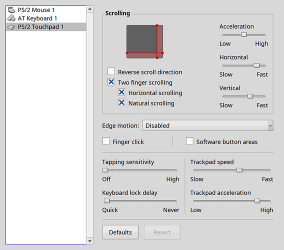Click the device list scroll down arrow
This screenshot has height=250, width=284.
click(90, 241)
